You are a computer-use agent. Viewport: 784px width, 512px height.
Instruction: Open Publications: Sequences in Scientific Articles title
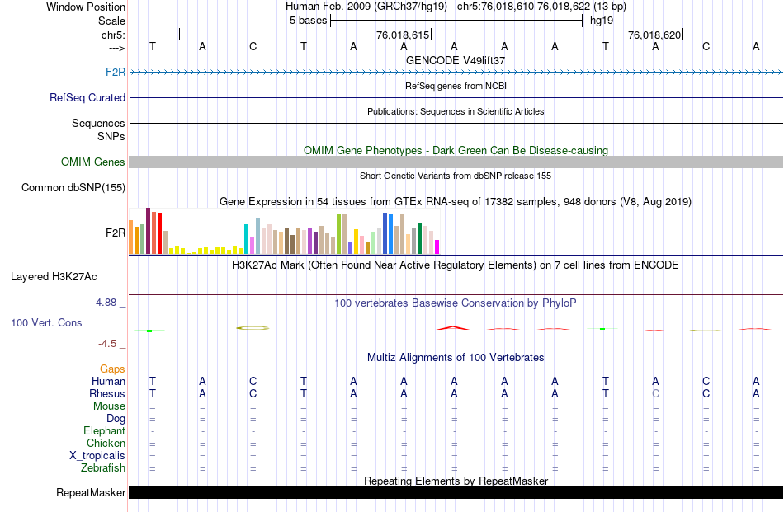pos(456,111)
